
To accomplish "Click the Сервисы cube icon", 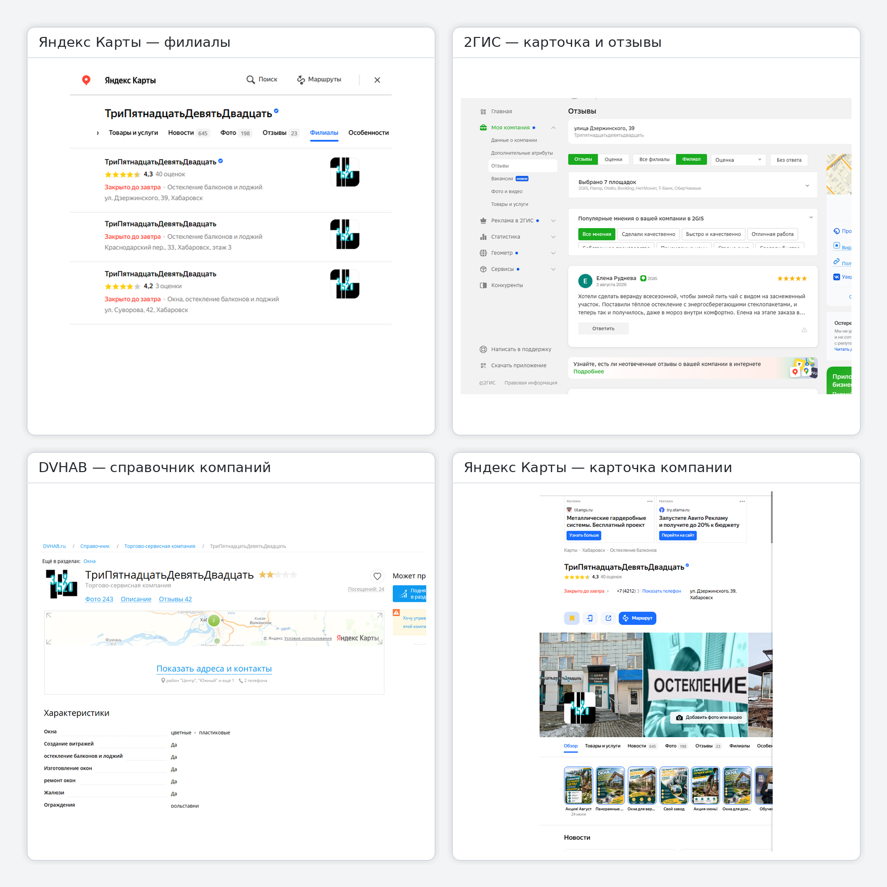I will (483, 269).
